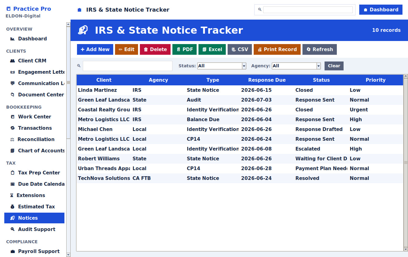
Task: Open the Status filter dropdown
Action: (221, 66)
